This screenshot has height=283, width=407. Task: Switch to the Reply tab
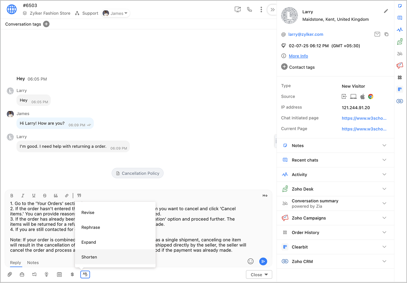point(15,263)
